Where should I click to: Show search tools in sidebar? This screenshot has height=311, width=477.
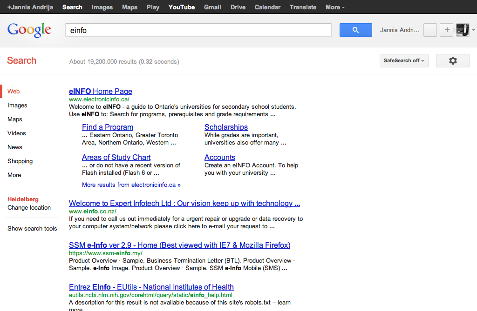[x=32, y=228]
